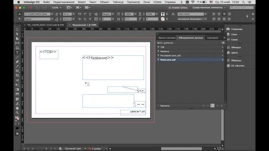Select the Название data field
The width and height of the screenshot is (269, 151).
pos(190,51)
